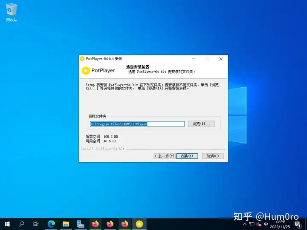This screenshot has width=307, height=230.
Task: Open taskbar Search magnifier
Action: pyautogui.click(x=22, y=224)
